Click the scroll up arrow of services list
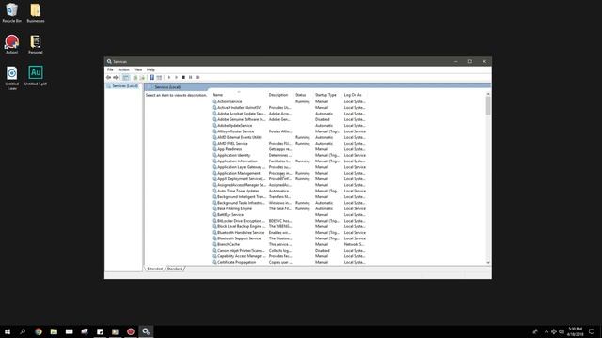The width and height of the screenshot is (602, 338). 488,94
